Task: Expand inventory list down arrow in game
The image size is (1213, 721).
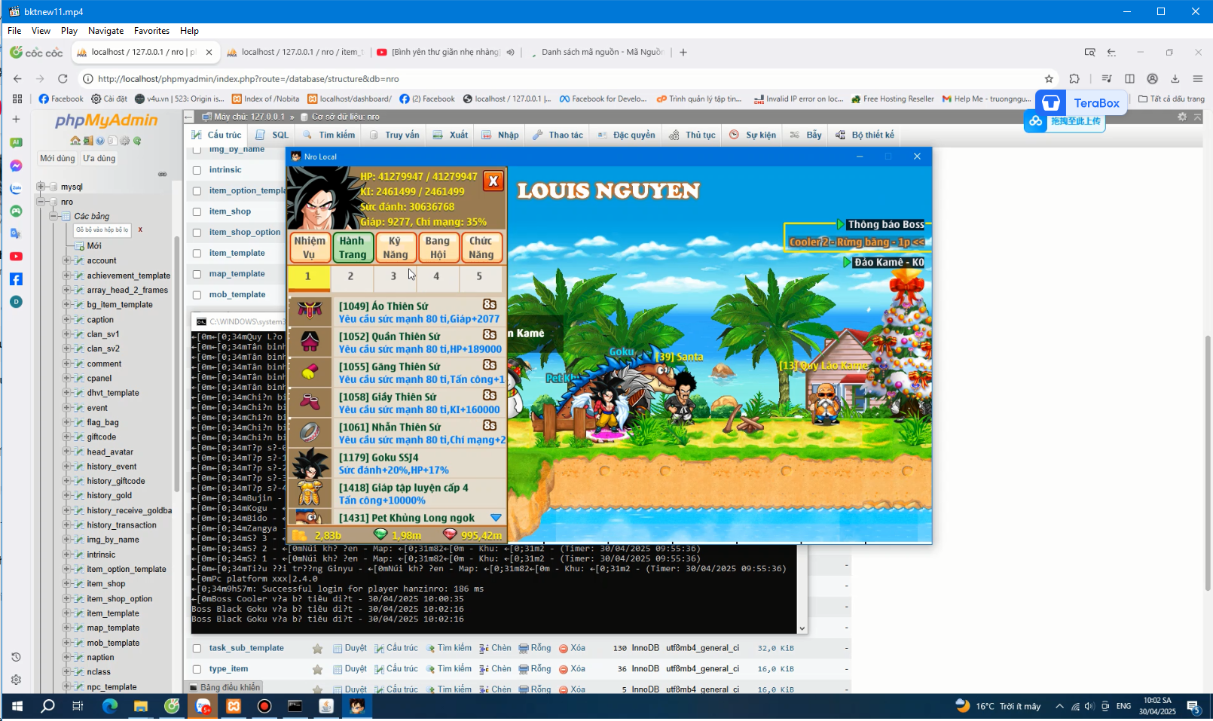Action: (496, 518)
